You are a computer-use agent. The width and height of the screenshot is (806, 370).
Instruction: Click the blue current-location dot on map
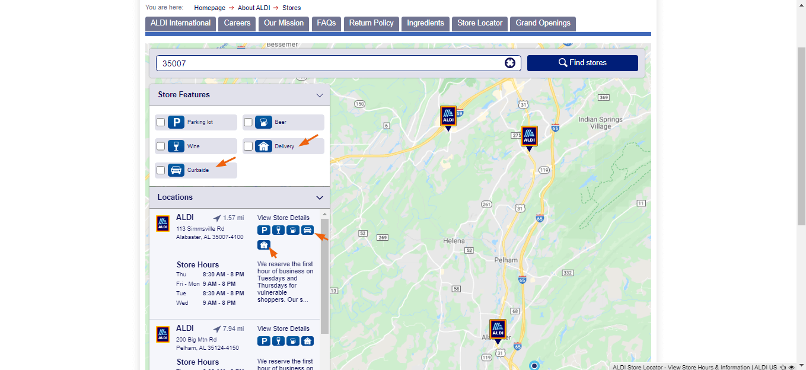click(x=534, y=366)
